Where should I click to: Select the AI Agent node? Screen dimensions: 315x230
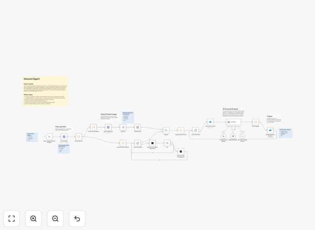pos(234,122)
